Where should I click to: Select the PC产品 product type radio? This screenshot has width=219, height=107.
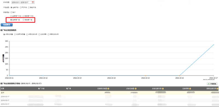21,7
